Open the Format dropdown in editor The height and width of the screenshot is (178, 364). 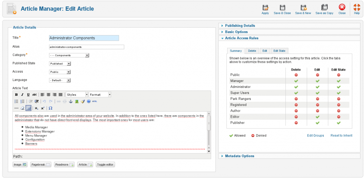[x=100, y=95]
